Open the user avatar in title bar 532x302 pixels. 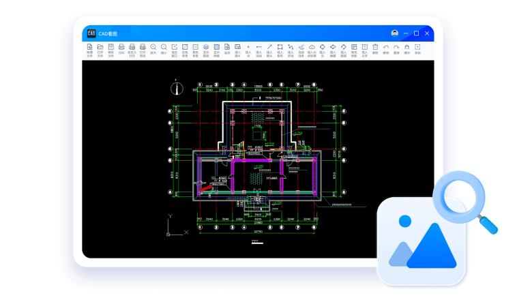(x=395, y=33)
